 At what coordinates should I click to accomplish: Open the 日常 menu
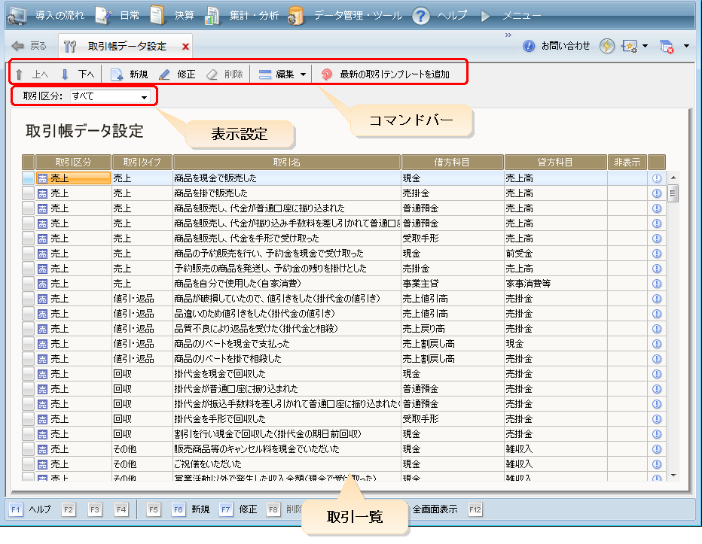tap(118, 15)
